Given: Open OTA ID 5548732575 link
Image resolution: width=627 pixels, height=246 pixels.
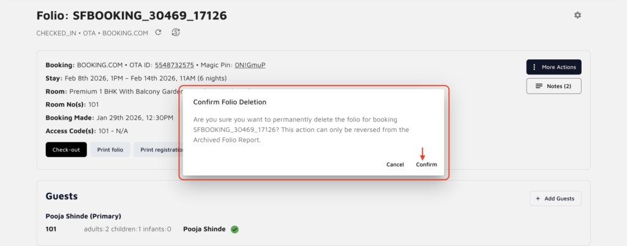Looking at the screenshot, I should [174, 65].
